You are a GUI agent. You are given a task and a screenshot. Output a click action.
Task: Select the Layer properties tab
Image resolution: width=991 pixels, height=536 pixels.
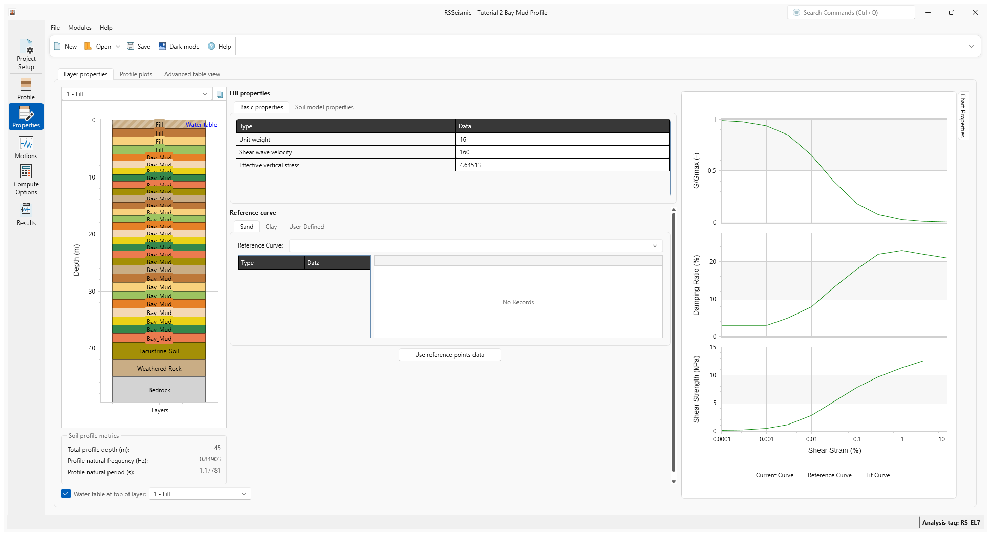[85, 74]
